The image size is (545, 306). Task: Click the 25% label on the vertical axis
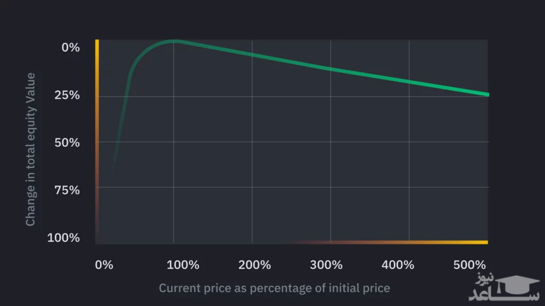coord(68,95)
